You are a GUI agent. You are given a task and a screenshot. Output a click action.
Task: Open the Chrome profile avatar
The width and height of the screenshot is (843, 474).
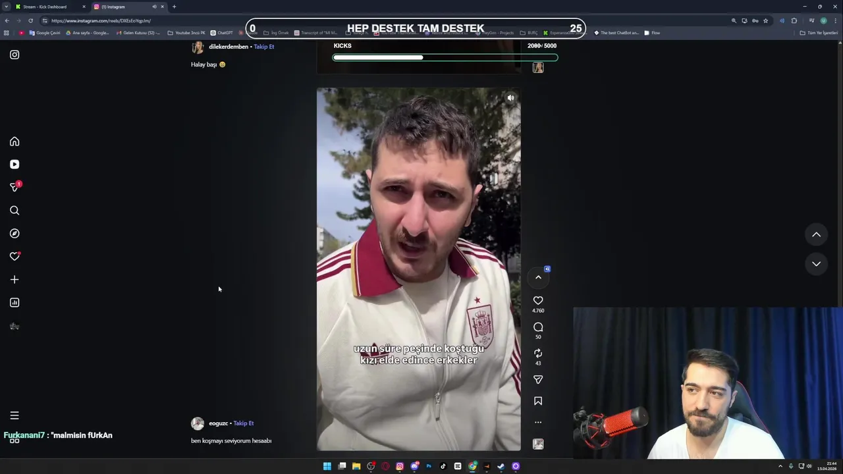tap(823, 20)
